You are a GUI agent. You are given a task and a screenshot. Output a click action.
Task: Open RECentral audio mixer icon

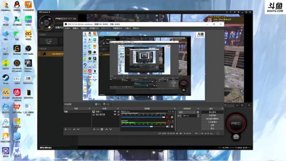pyautogui.click(x=242, y=105)
